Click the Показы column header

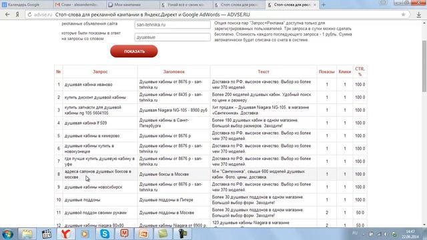pos(326,71)
